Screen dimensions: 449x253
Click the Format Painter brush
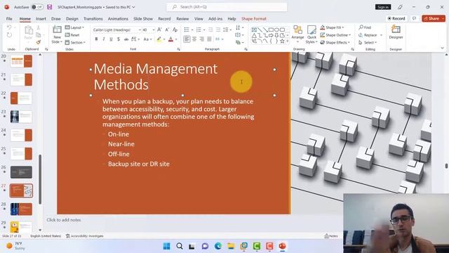tap(39, 42)
